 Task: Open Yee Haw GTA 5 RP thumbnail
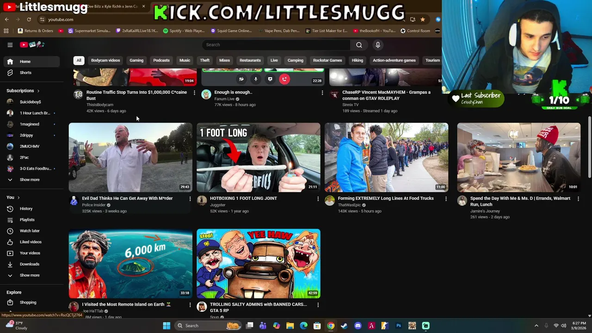[259, 264]
